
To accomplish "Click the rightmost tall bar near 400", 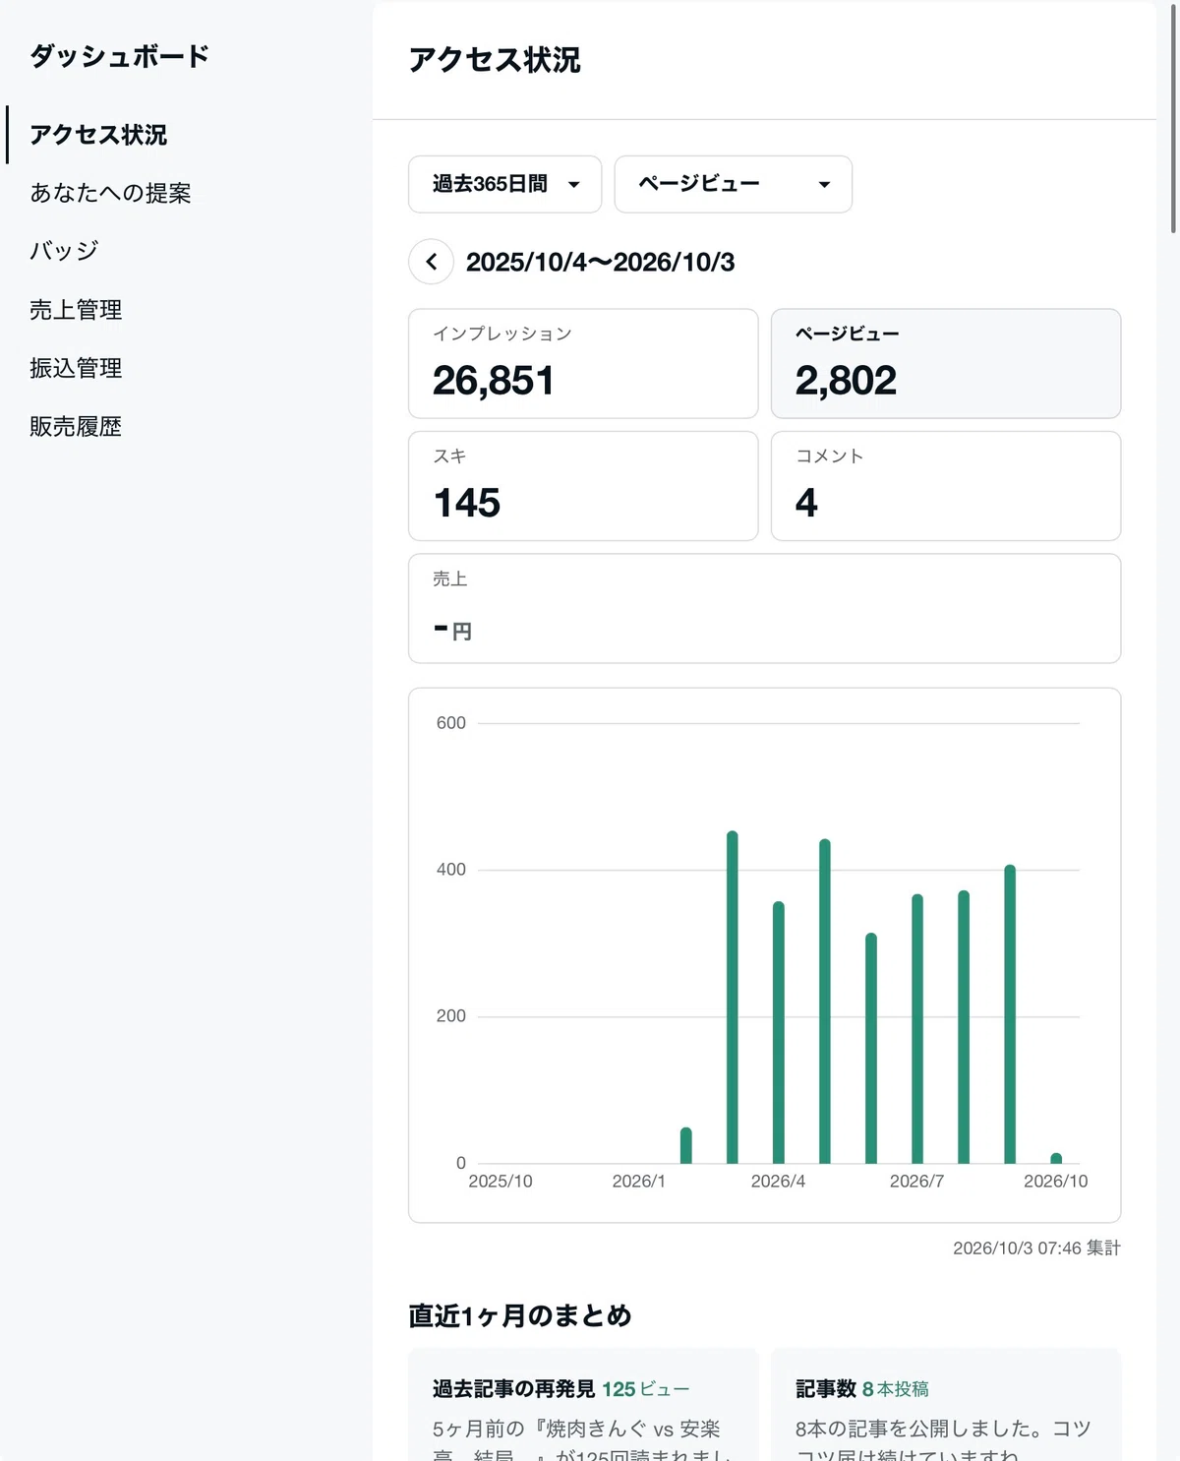I will click(x=1010, y=1014).
